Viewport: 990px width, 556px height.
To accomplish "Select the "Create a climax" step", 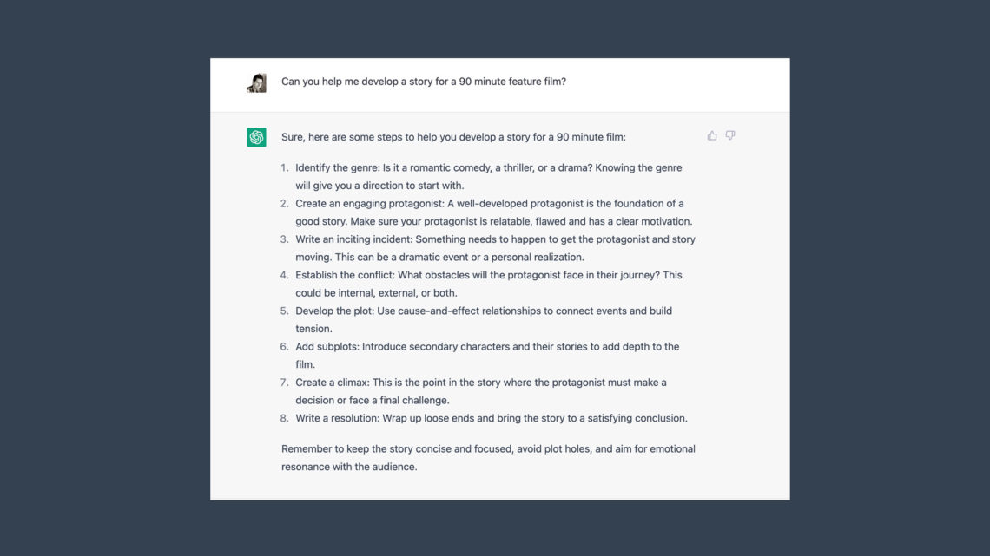I will [x=480, y=383].
